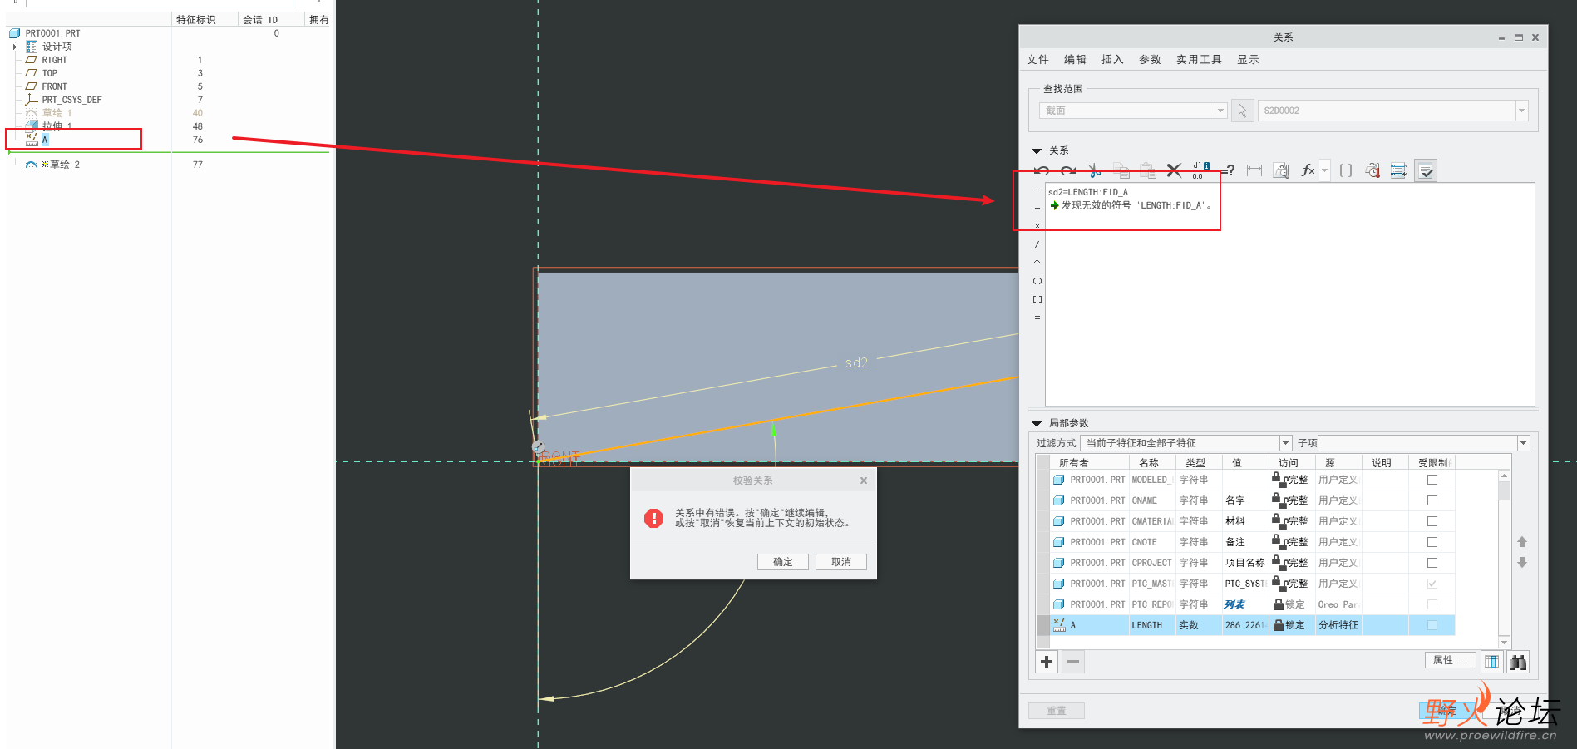Click the insert function fx icon

click(1308, 170)
